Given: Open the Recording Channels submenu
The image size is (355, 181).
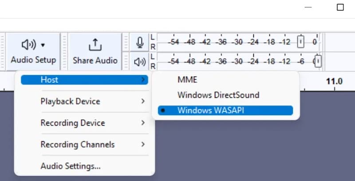Looking at the screenshot, I should 84,144.
